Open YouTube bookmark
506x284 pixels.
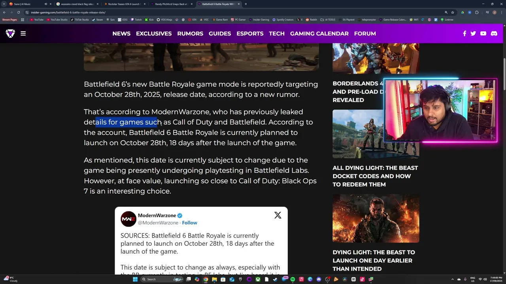pyautogui.click(x=37, y=20)
